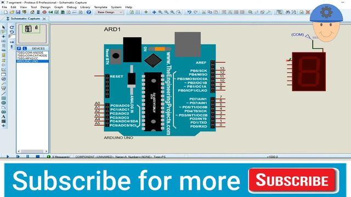Click the devices list left scroll arrow
Screen dimensions: 351x197
tap(19, 151)
